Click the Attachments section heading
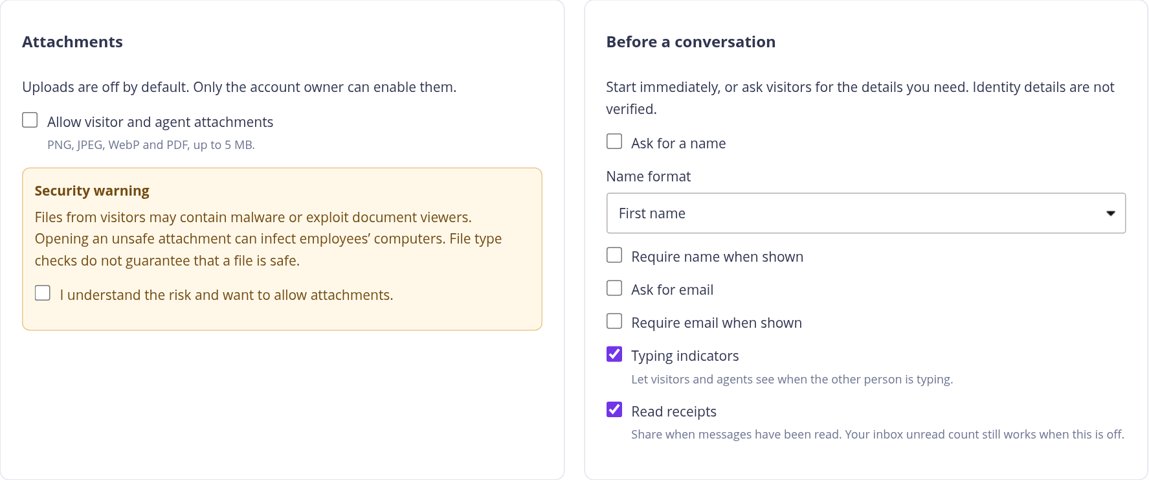This screenshot has width=1149, height=480. [73, 41]
